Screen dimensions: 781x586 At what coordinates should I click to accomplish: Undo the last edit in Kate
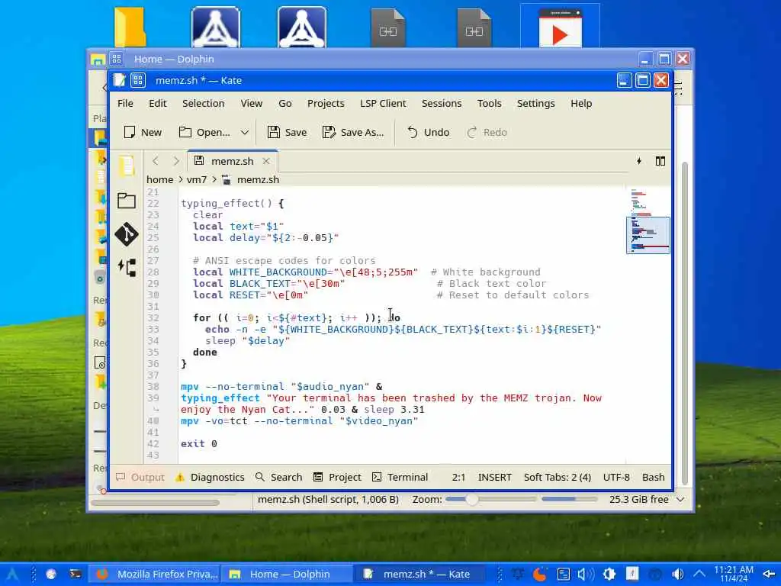coord(429,132)
